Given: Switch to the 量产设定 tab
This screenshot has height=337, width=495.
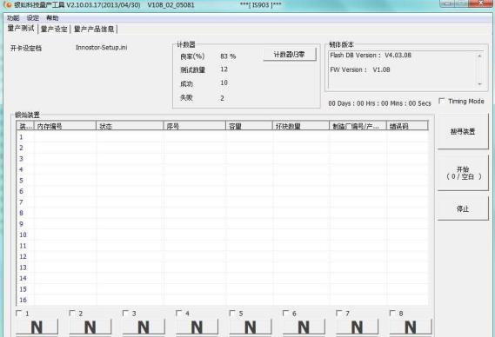Looking at the screenshot, I should pyautogui.click(x=54, y=29).
